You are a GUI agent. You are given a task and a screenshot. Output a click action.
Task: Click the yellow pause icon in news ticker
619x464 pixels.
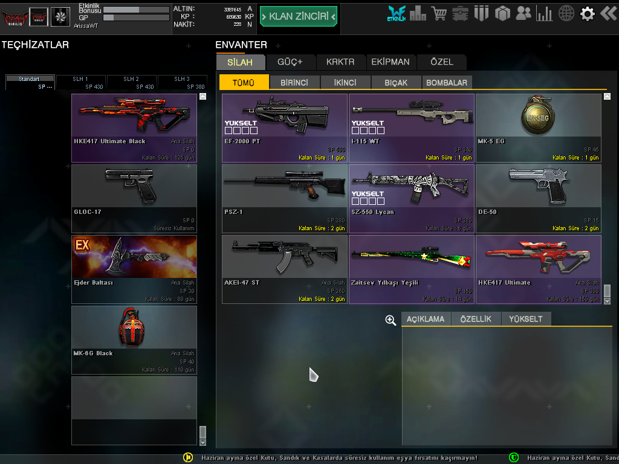(189, 457)
